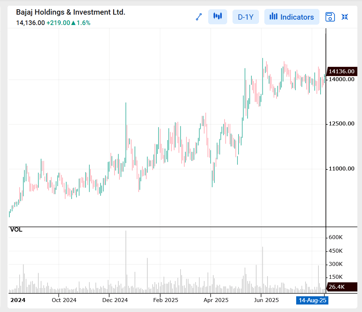Click the Oct 2024 time axis label

64,300
